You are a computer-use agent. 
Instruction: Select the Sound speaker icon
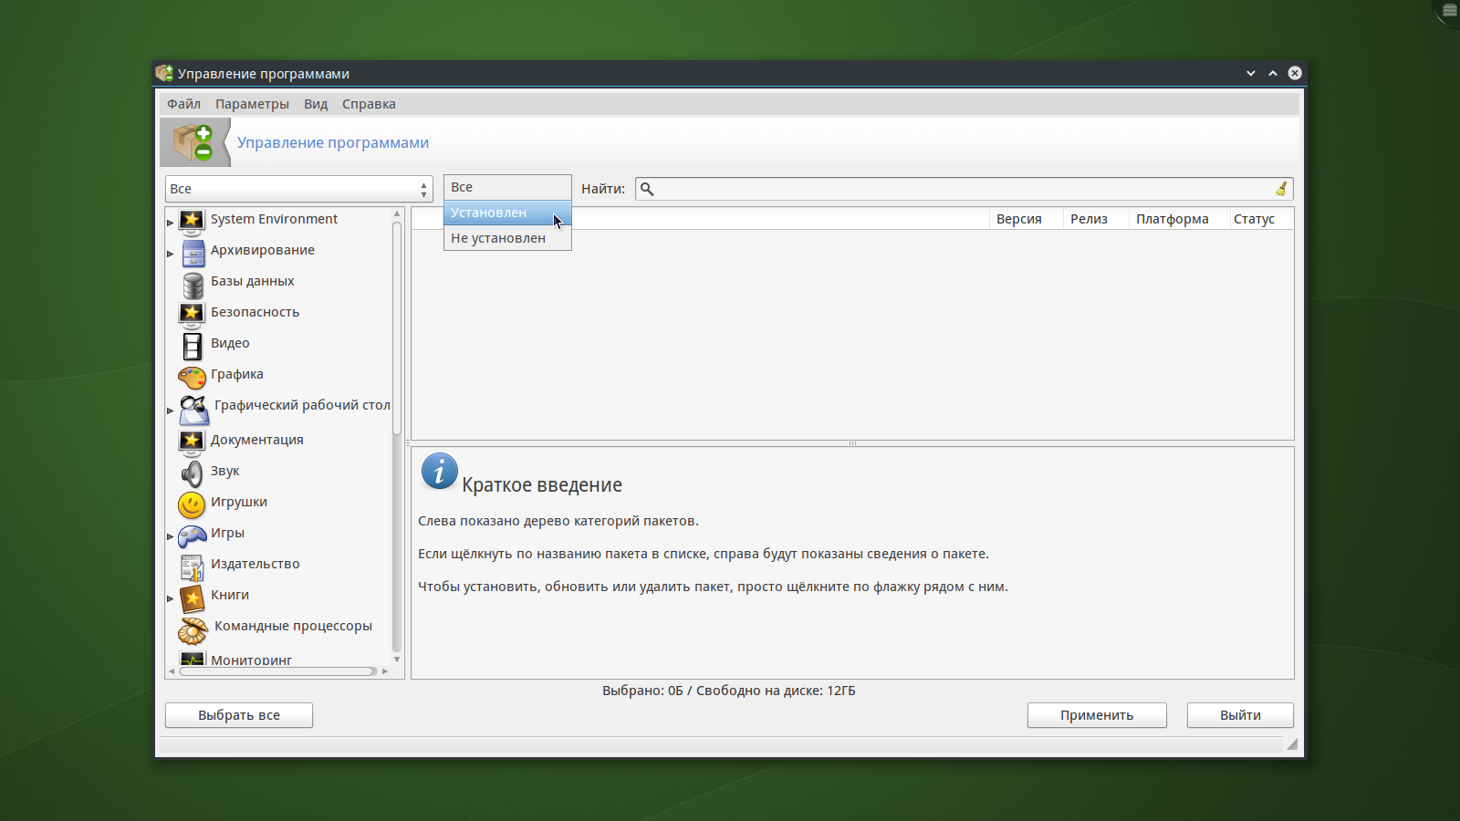[x=193, y=473]
